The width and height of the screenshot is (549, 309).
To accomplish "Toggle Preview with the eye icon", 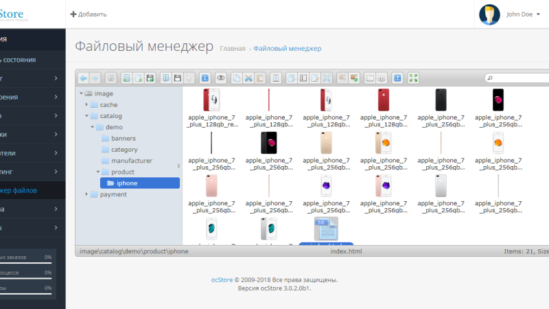I will [x=221, y=78].
